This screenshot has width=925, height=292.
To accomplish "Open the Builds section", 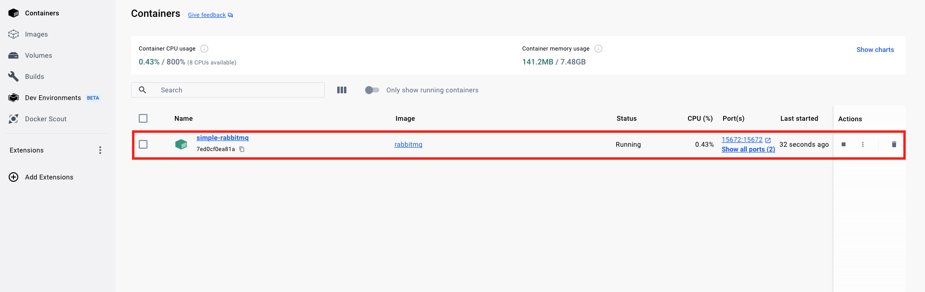I will (34, 76).
